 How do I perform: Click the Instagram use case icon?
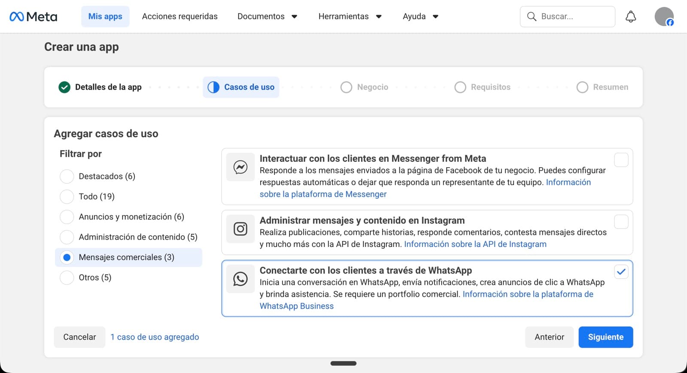(240, 229)
